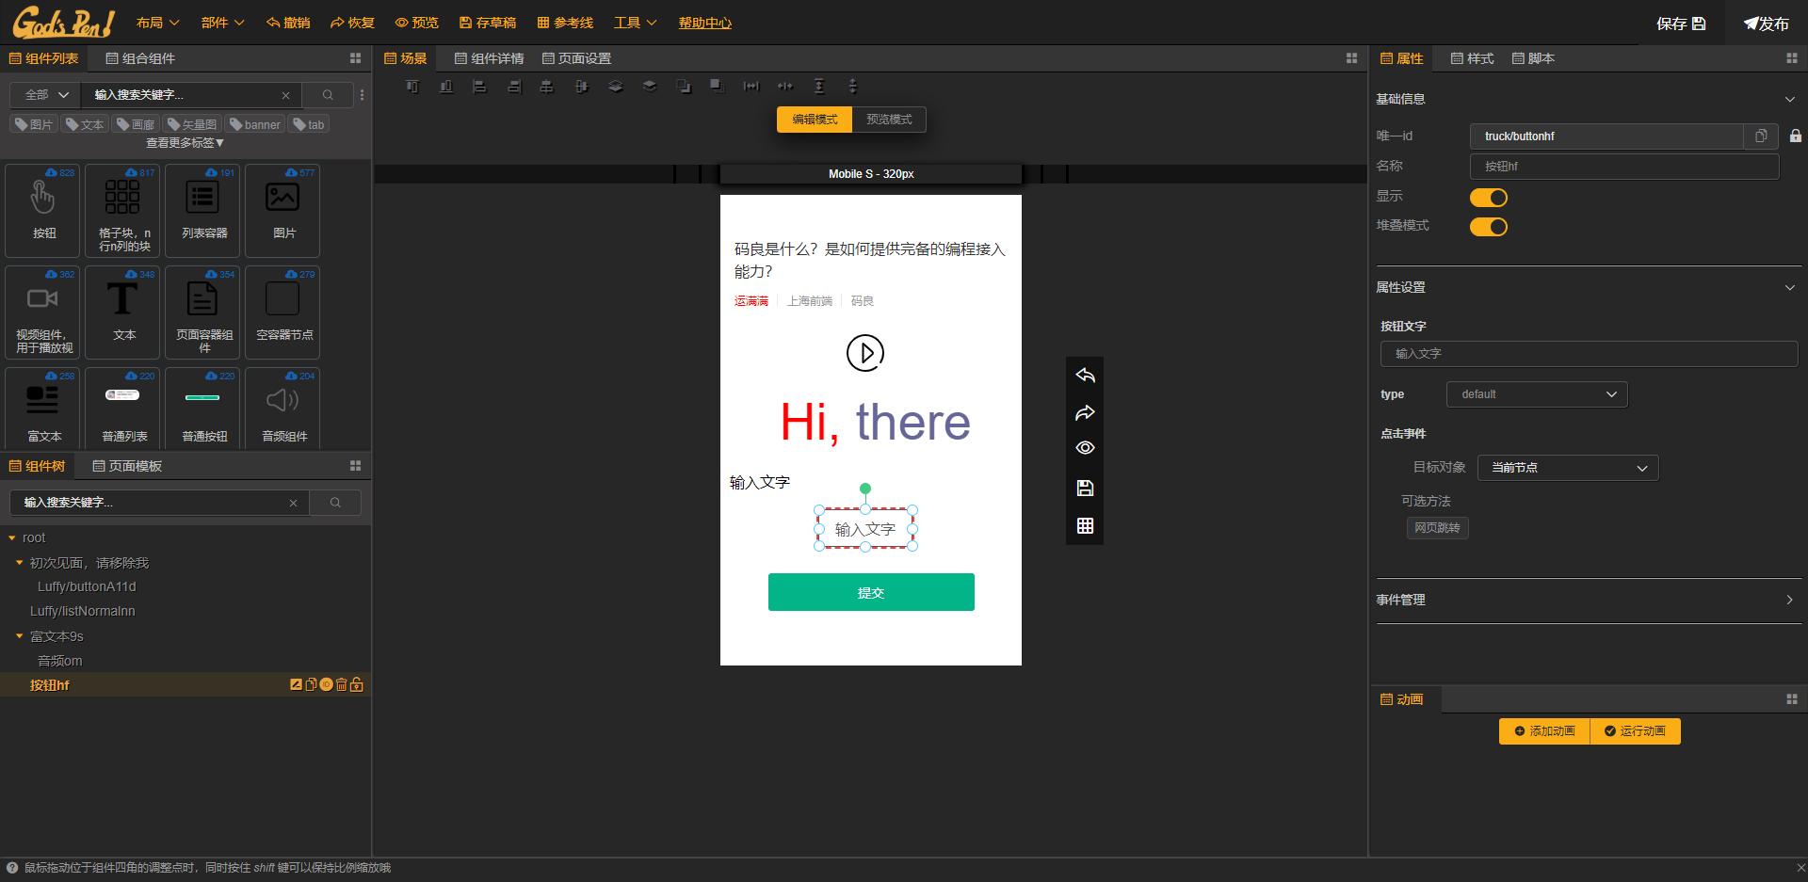Switch to the 样式 style tab
This screenshot has height=882, width=1808.
[x=1472, y=58]
